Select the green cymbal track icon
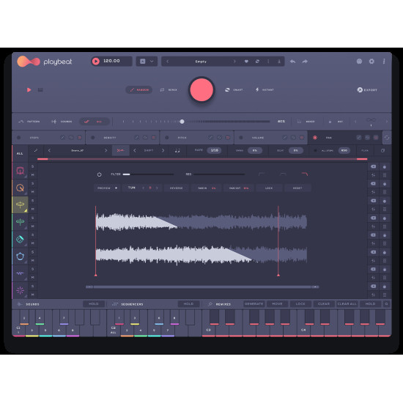The height and width of the screenshot is (403, 403). (x=20, y=221)
